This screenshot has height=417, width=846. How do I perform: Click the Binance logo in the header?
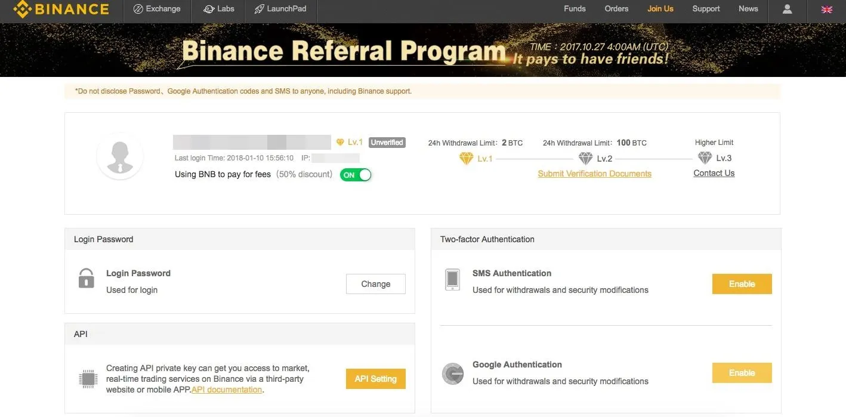click(x=61, y=9)
